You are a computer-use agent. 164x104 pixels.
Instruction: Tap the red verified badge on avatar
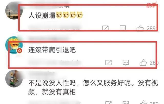pyautogui.click(x=19, y=51)
